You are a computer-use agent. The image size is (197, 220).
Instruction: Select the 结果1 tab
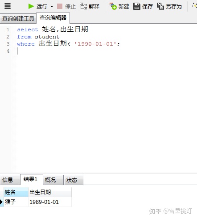coord(32,179)
